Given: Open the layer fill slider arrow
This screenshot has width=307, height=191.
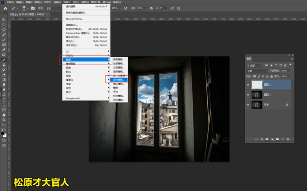Looking at the screenshot, I should pyautogui.click(x=290, y=77).
